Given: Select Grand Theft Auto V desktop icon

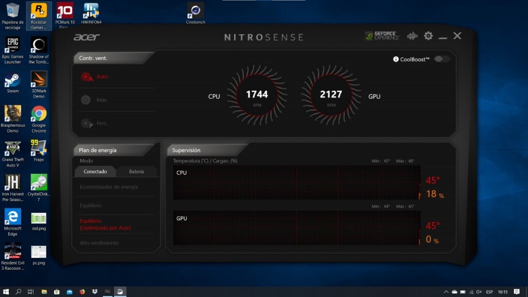Looking at the screenshot, I should click(13, 154).
